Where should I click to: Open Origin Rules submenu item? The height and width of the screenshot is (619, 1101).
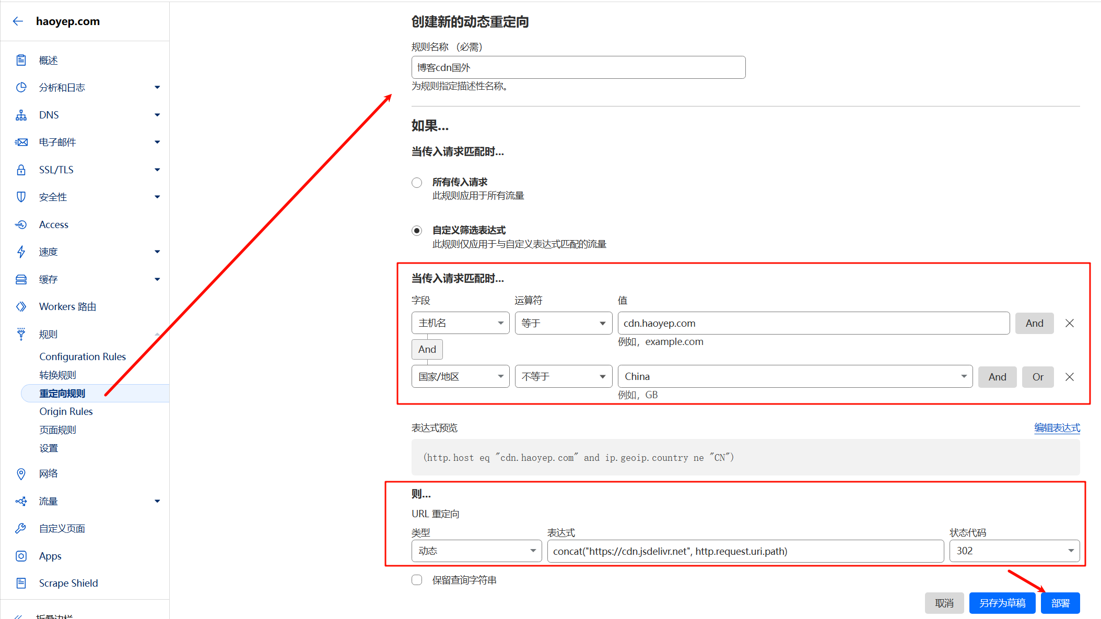click(x=66, y=411)
